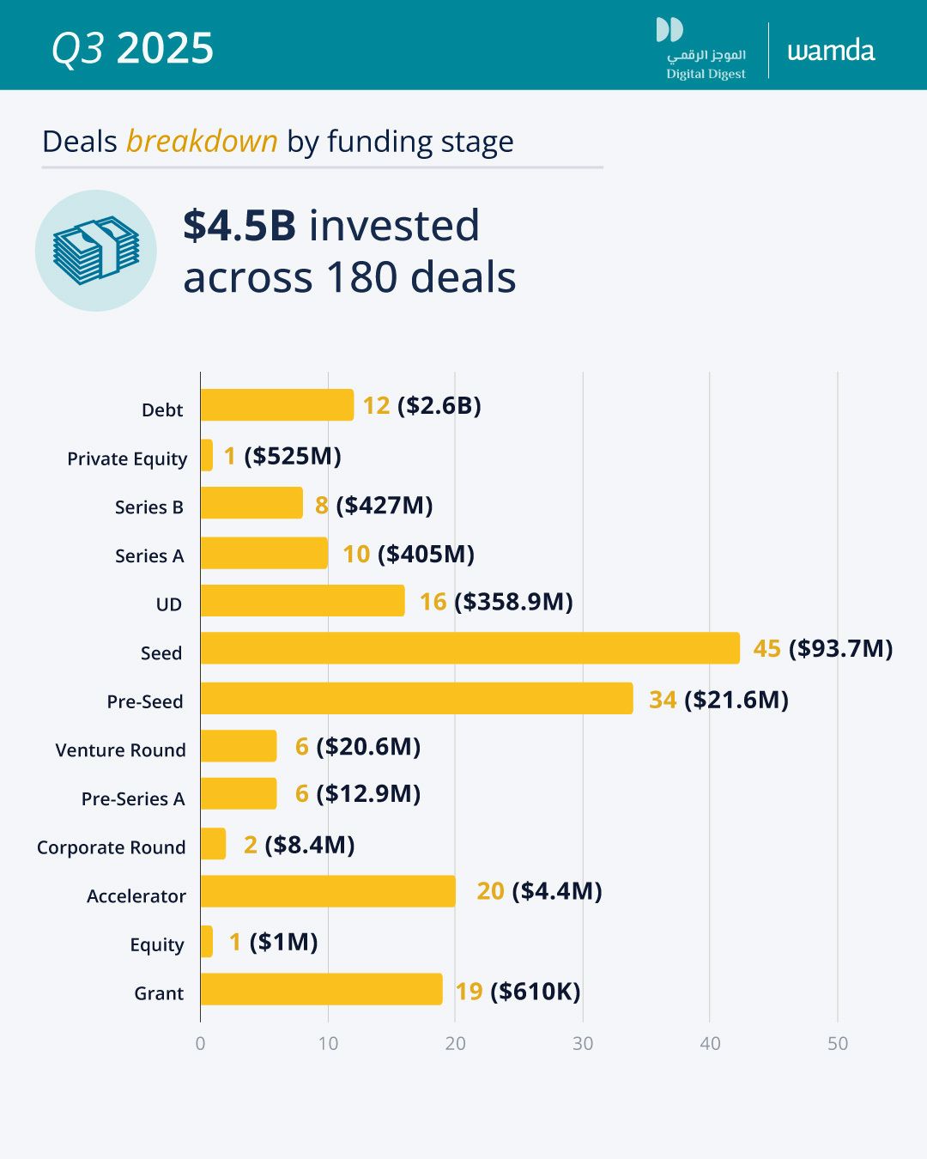Click the Venture Round label
This screenshot has width=927, height=1159.
point(120,750)
